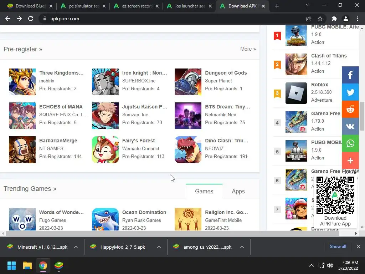Open BlueStacks from taskbar

point(59,265)
